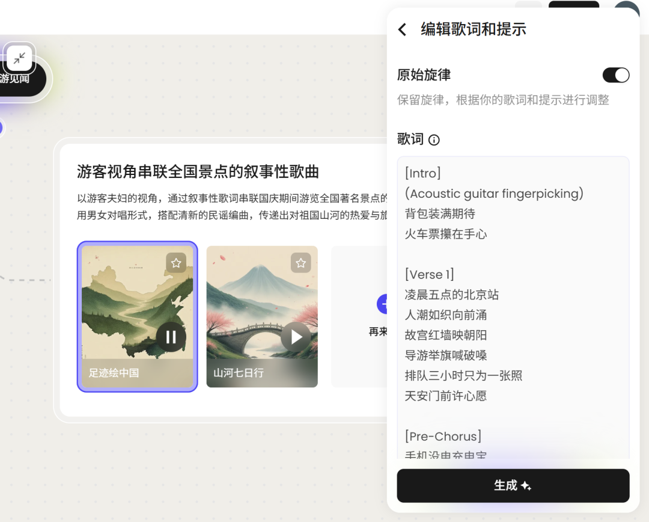Click the 生成 generate button

(x=513, y=485)
